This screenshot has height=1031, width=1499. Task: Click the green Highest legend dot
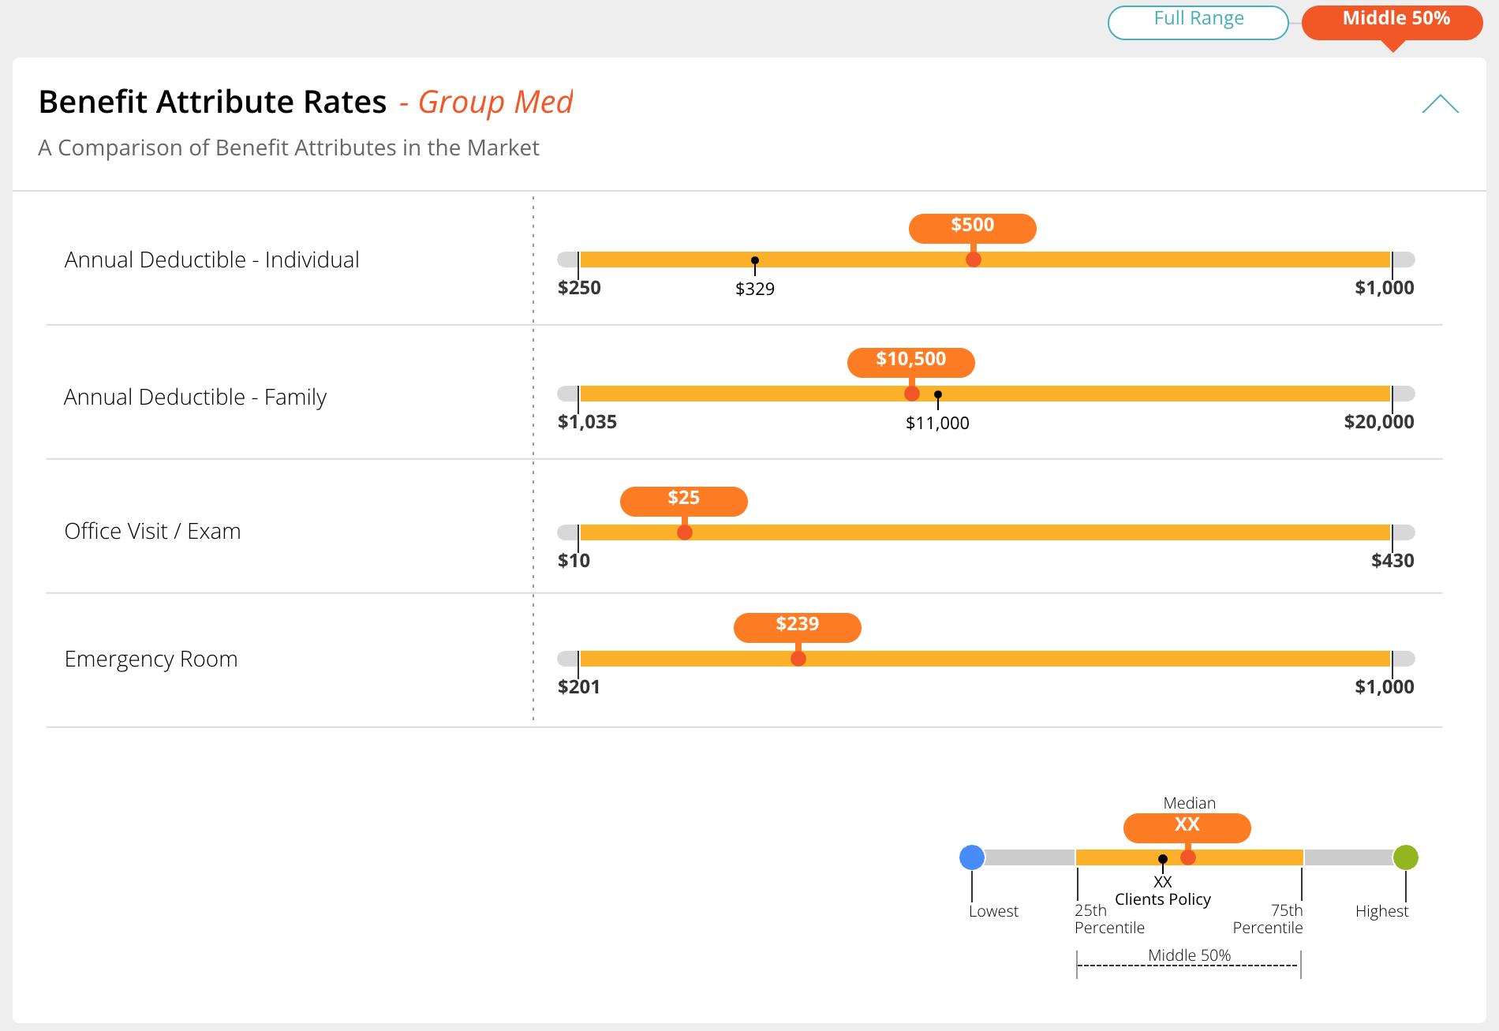[1406, 857]
